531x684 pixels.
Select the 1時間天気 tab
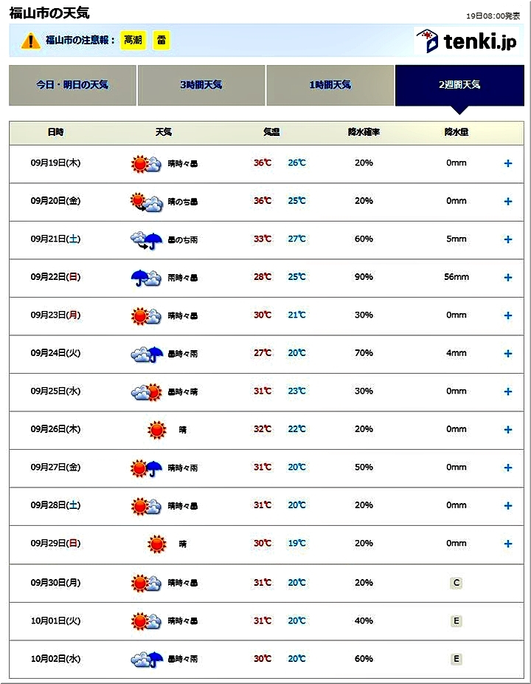[330, 85]
